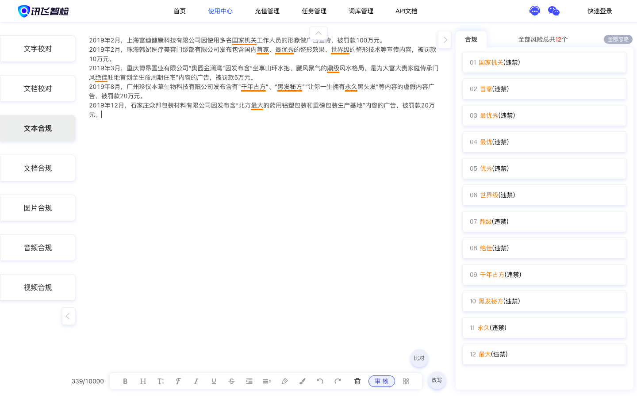
Task: Open the 任务管理 menu item
Action: coord(314,11)
